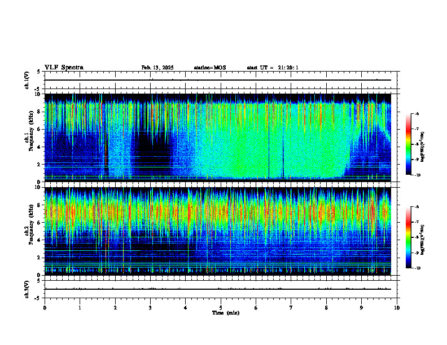Screen dimensions: 447x345
Task: Click the "-5" voltage tick on ch.3(V) axis
Action: (x=38, y=298)
